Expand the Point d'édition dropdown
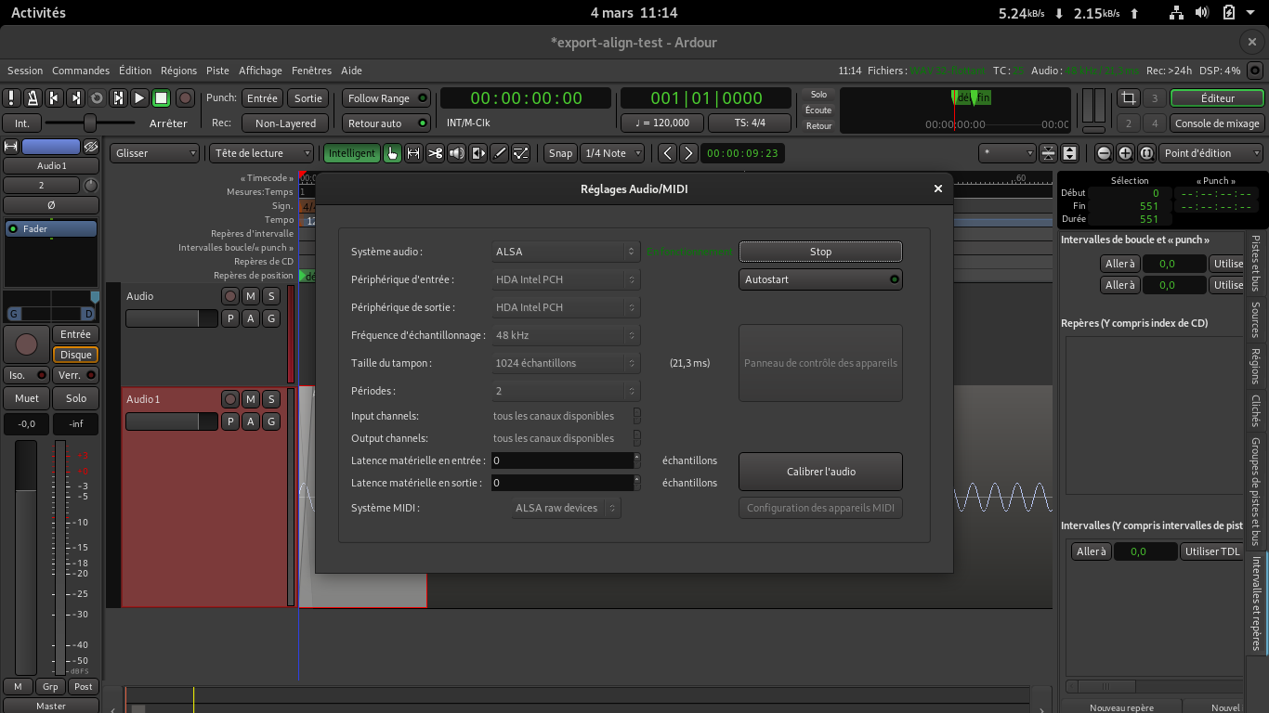This screenshot has height=713, width=1269. [x=1212, y=153]
